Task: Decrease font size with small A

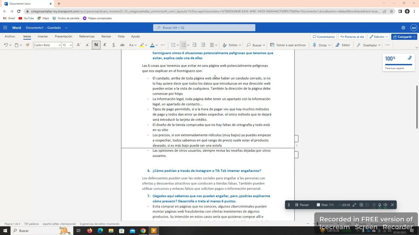Action: [87, 45]
